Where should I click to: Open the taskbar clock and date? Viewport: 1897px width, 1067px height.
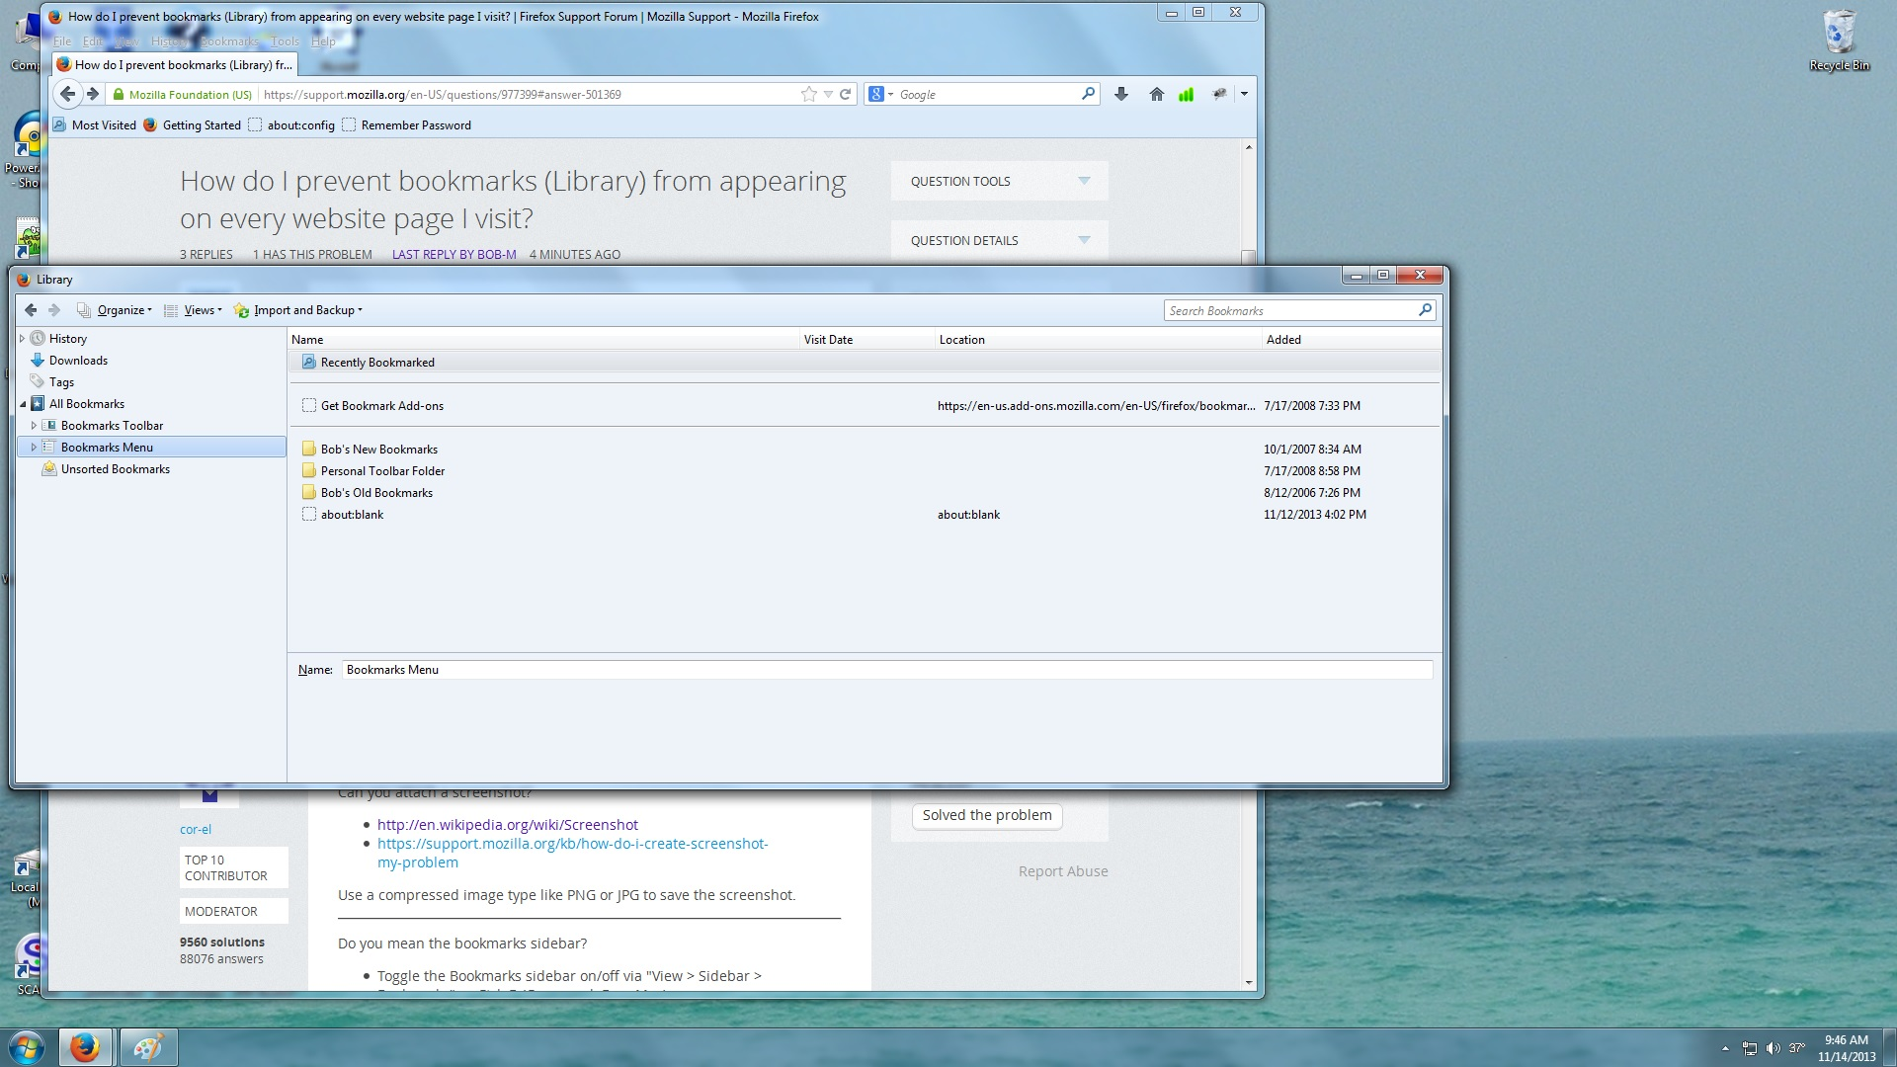pos(1846,1048)
